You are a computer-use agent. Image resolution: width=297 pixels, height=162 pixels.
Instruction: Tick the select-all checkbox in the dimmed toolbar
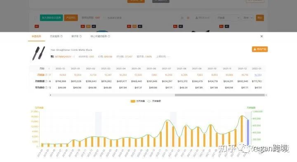[36, 18]
